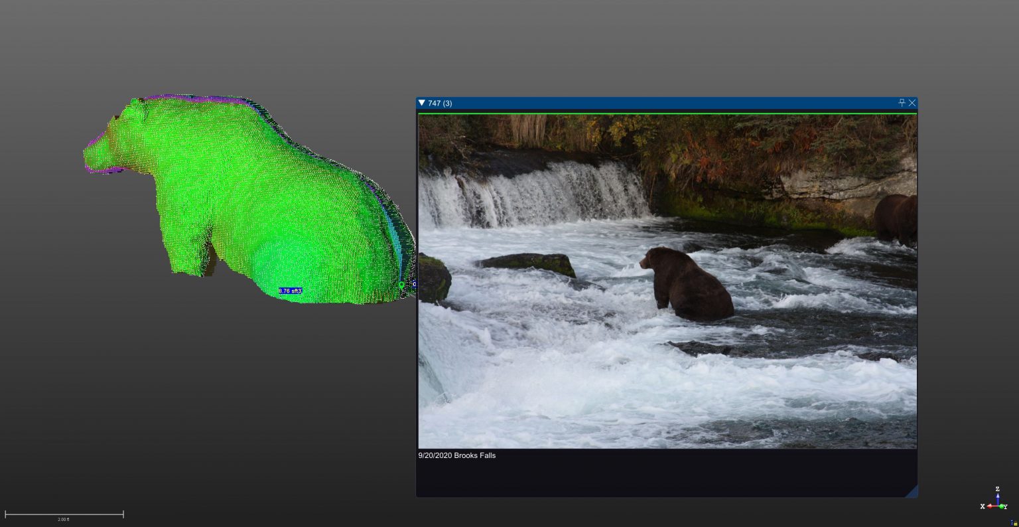The image size is (1019, 527).
Task: Collapse the 747 panel with its disclosure triangle
Action: pos(421,103)
